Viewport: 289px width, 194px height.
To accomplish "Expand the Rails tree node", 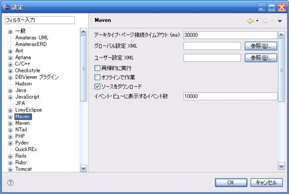I will point(11,156).
